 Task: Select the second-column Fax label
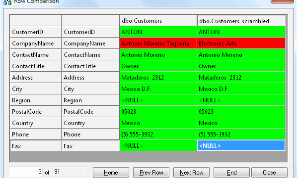[90, 146]
